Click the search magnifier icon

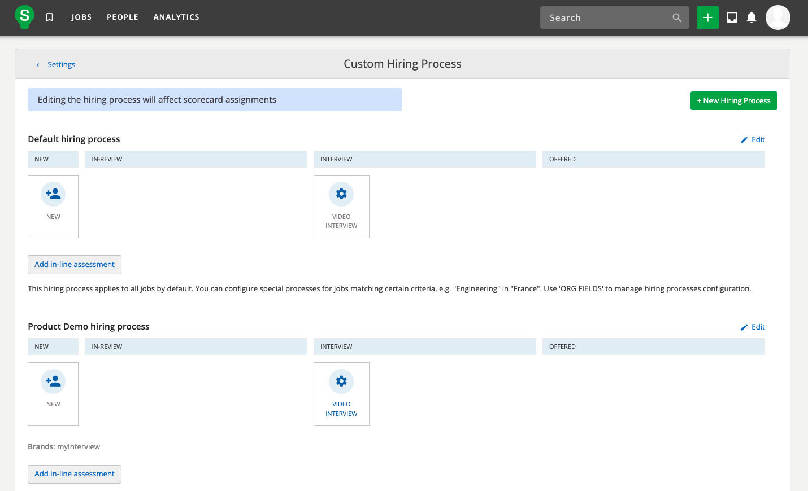677,17
